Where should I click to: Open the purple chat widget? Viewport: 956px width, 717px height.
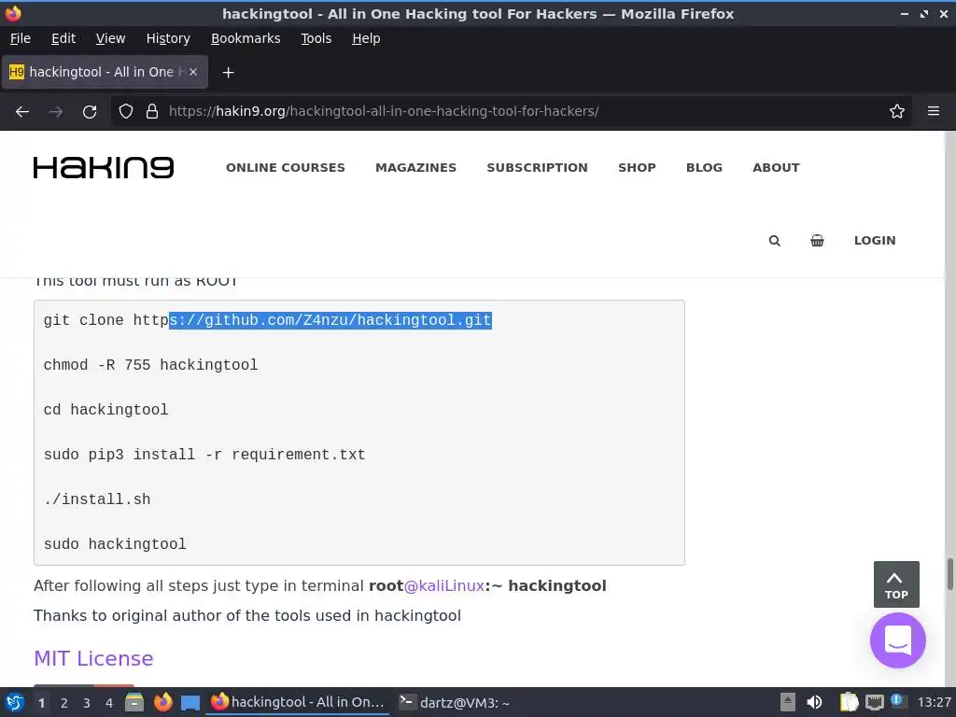(x=897, y=640)
